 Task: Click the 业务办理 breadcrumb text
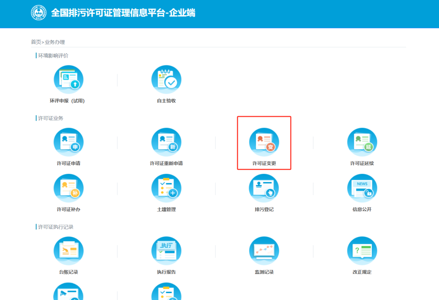point(55,42)
